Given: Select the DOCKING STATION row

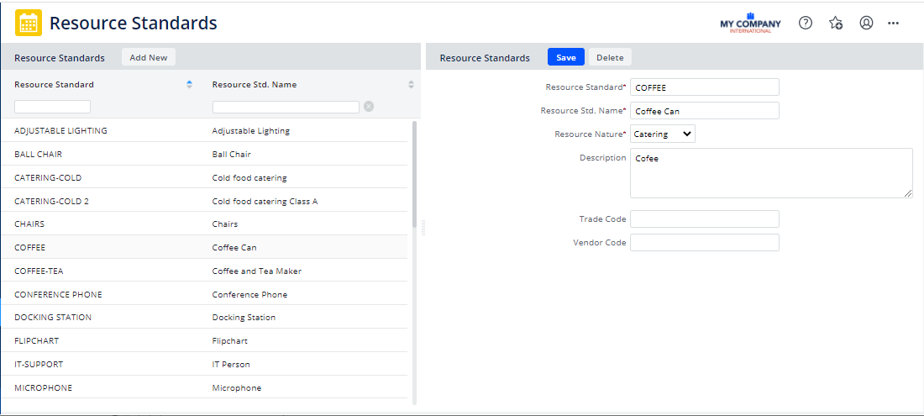Looking at the screenshot, I should (204, 318).
